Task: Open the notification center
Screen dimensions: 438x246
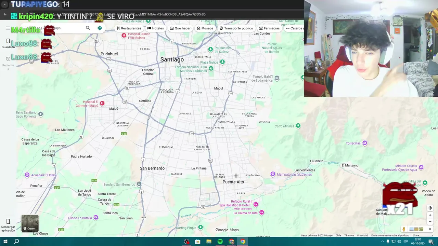Action: 431,242
